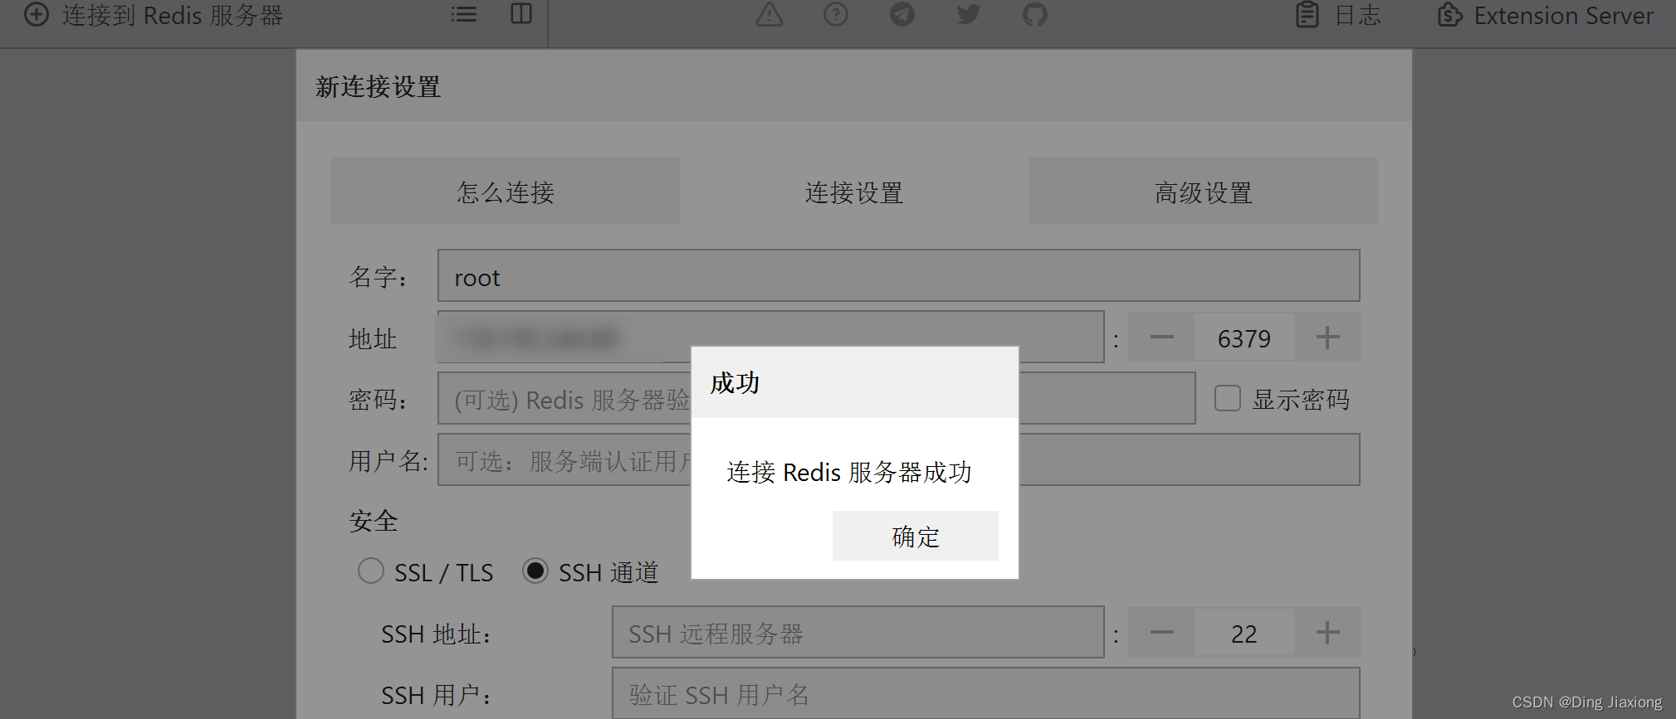Image resolution: width=1676 pixels, height=719 pixels.
Task: Click the 密码 password field
Action: pyautogui.click(x=817, y=398)
